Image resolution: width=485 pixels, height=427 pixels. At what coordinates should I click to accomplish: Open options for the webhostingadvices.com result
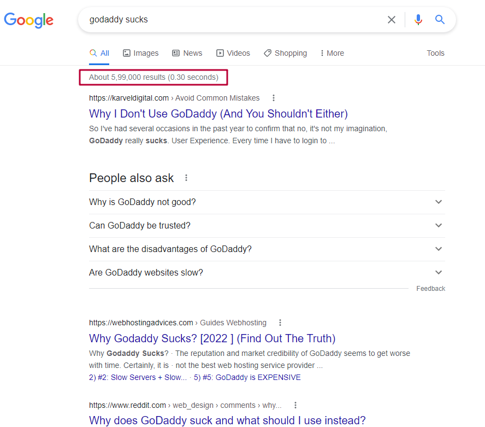(280, 323)
